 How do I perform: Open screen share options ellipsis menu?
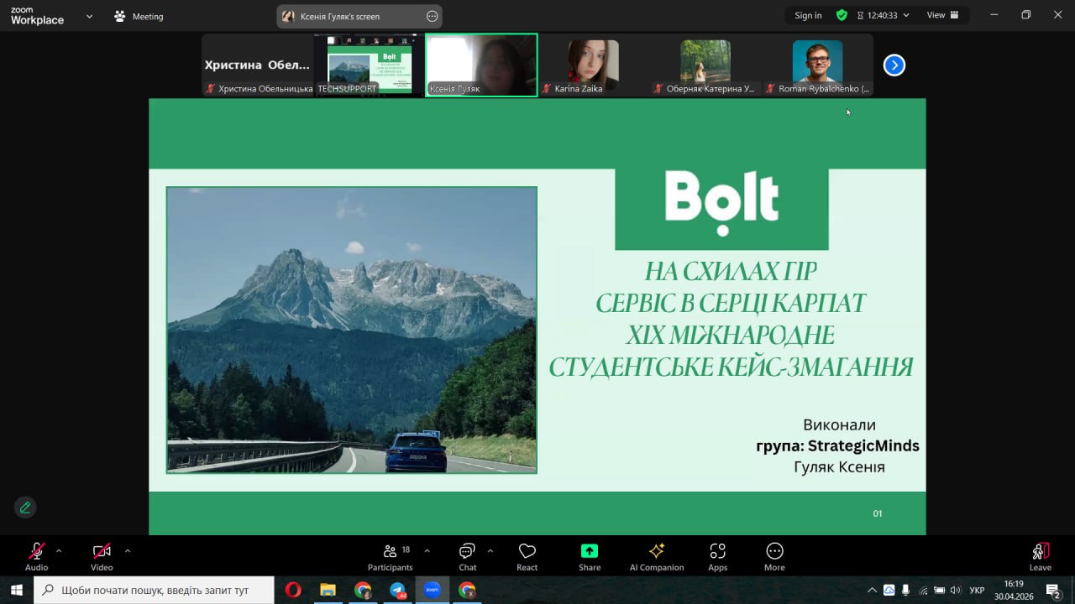tap(432, 16)
